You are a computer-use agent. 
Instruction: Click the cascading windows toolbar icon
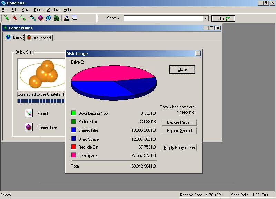[x=75, y=18]
